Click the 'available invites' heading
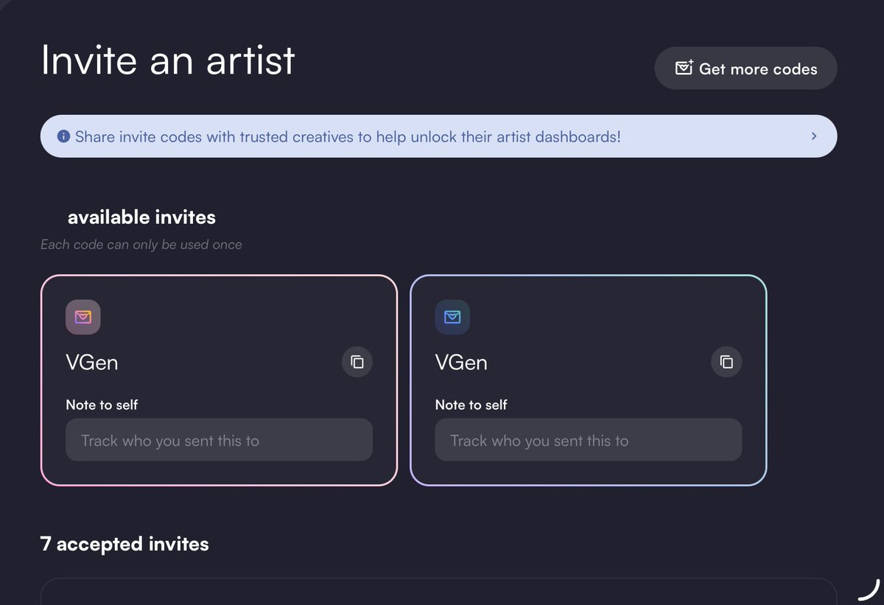Viewport: 884px width, 605px height. [141, 217]
